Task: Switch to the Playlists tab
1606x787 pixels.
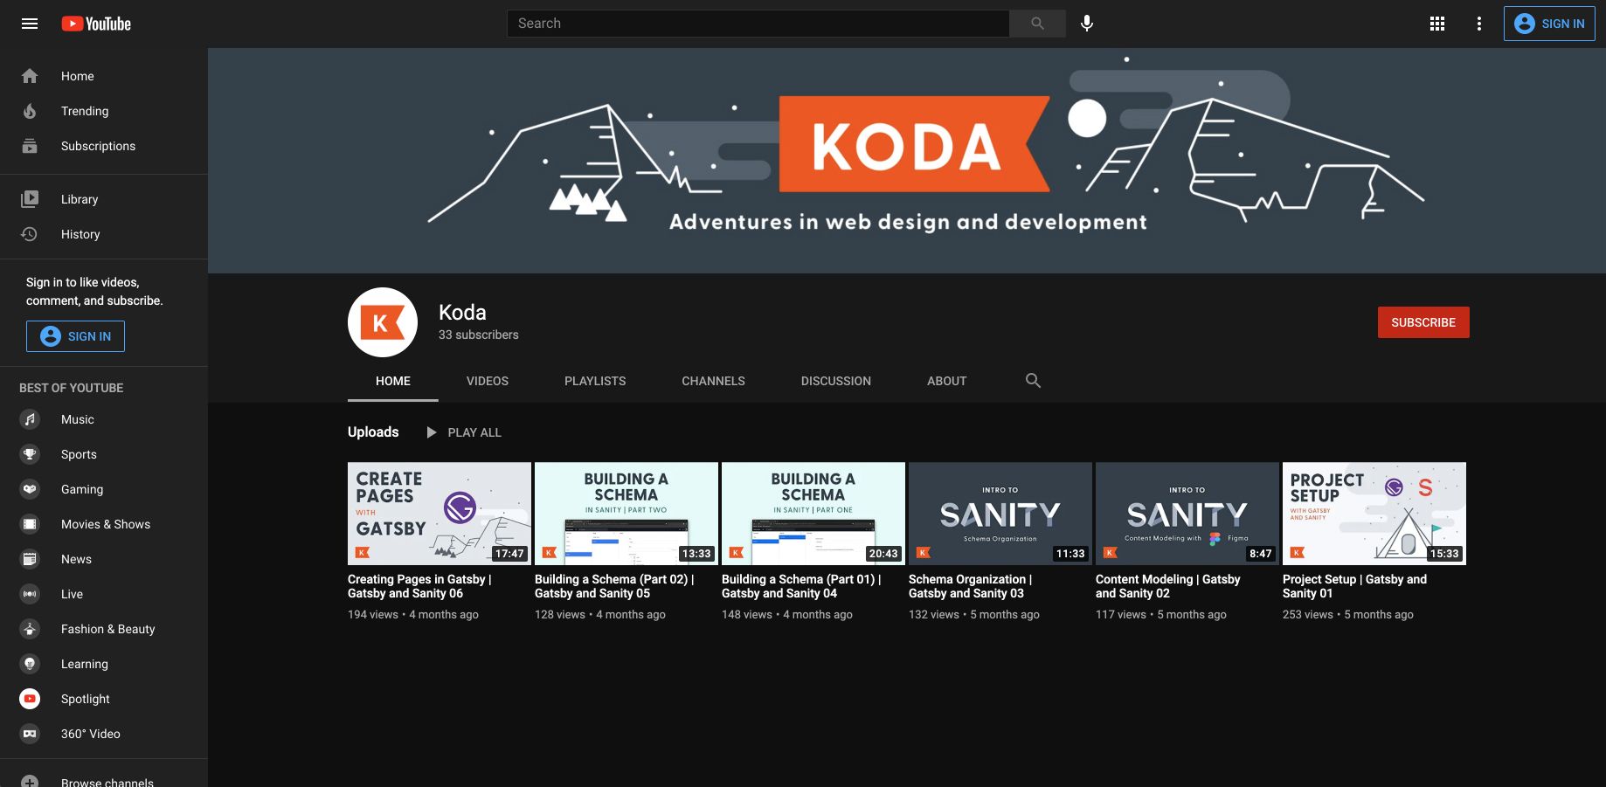Action: point(595,381)
